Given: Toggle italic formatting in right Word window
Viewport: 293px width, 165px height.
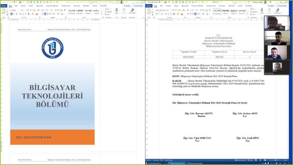Looking at the screenshot, I should pyautogui.click(x=159, y=14).
